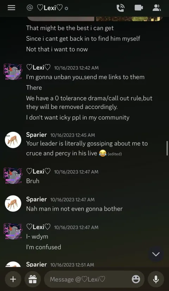
Task: Click the Sparier username at 12:47 AM
Action: click(36, 199)
